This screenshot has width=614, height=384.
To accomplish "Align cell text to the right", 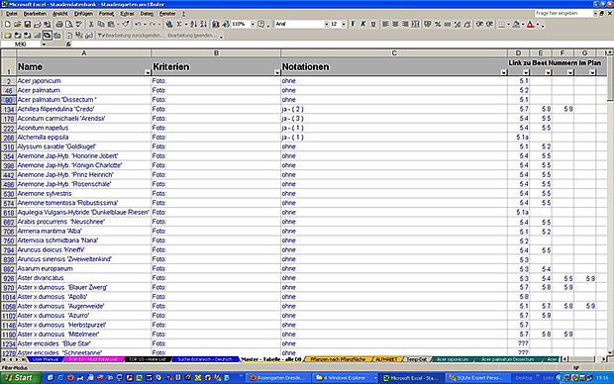I will (405, 25).
